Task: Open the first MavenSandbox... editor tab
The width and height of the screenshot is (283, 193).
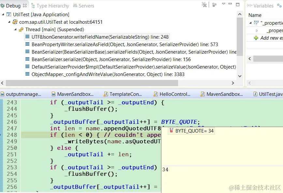Action: click(73, 94)
